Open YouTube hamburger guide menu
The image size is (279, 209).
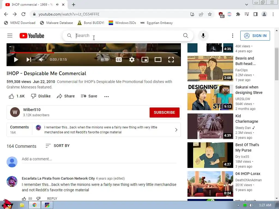(x=10, y=36)
